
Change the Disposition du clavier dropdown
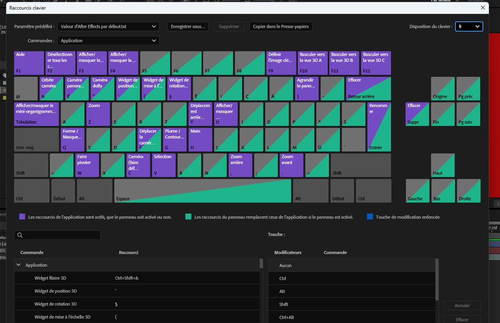tap(469, 26)
